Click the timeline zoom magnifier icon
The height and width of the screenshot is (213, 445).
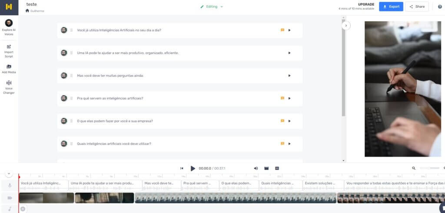coord(414,168)
